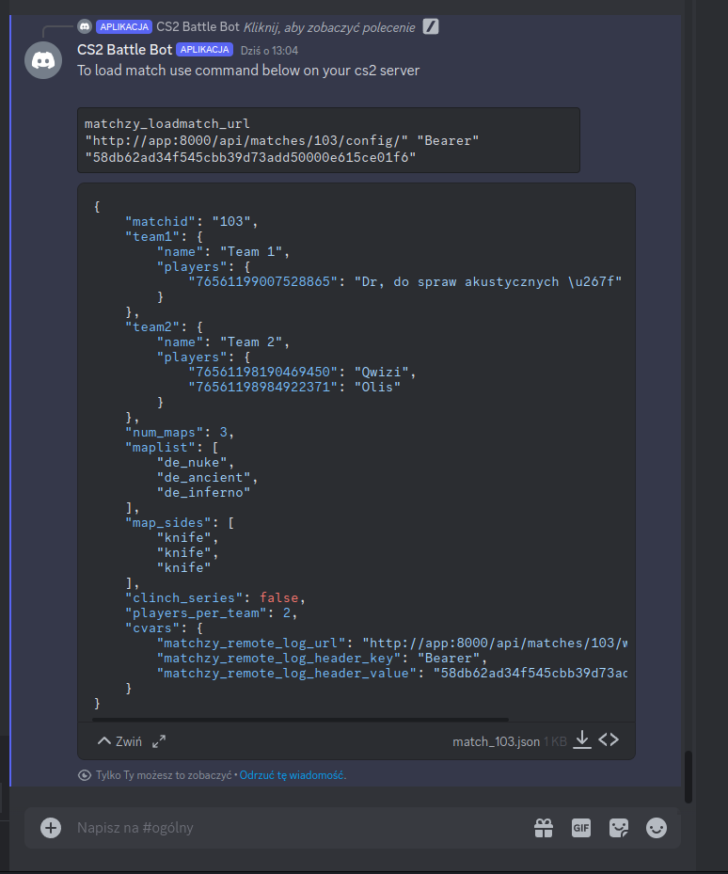This screenshot has height=874, width=728.
Task: Open the GIF picker
Action: (581, 828)
